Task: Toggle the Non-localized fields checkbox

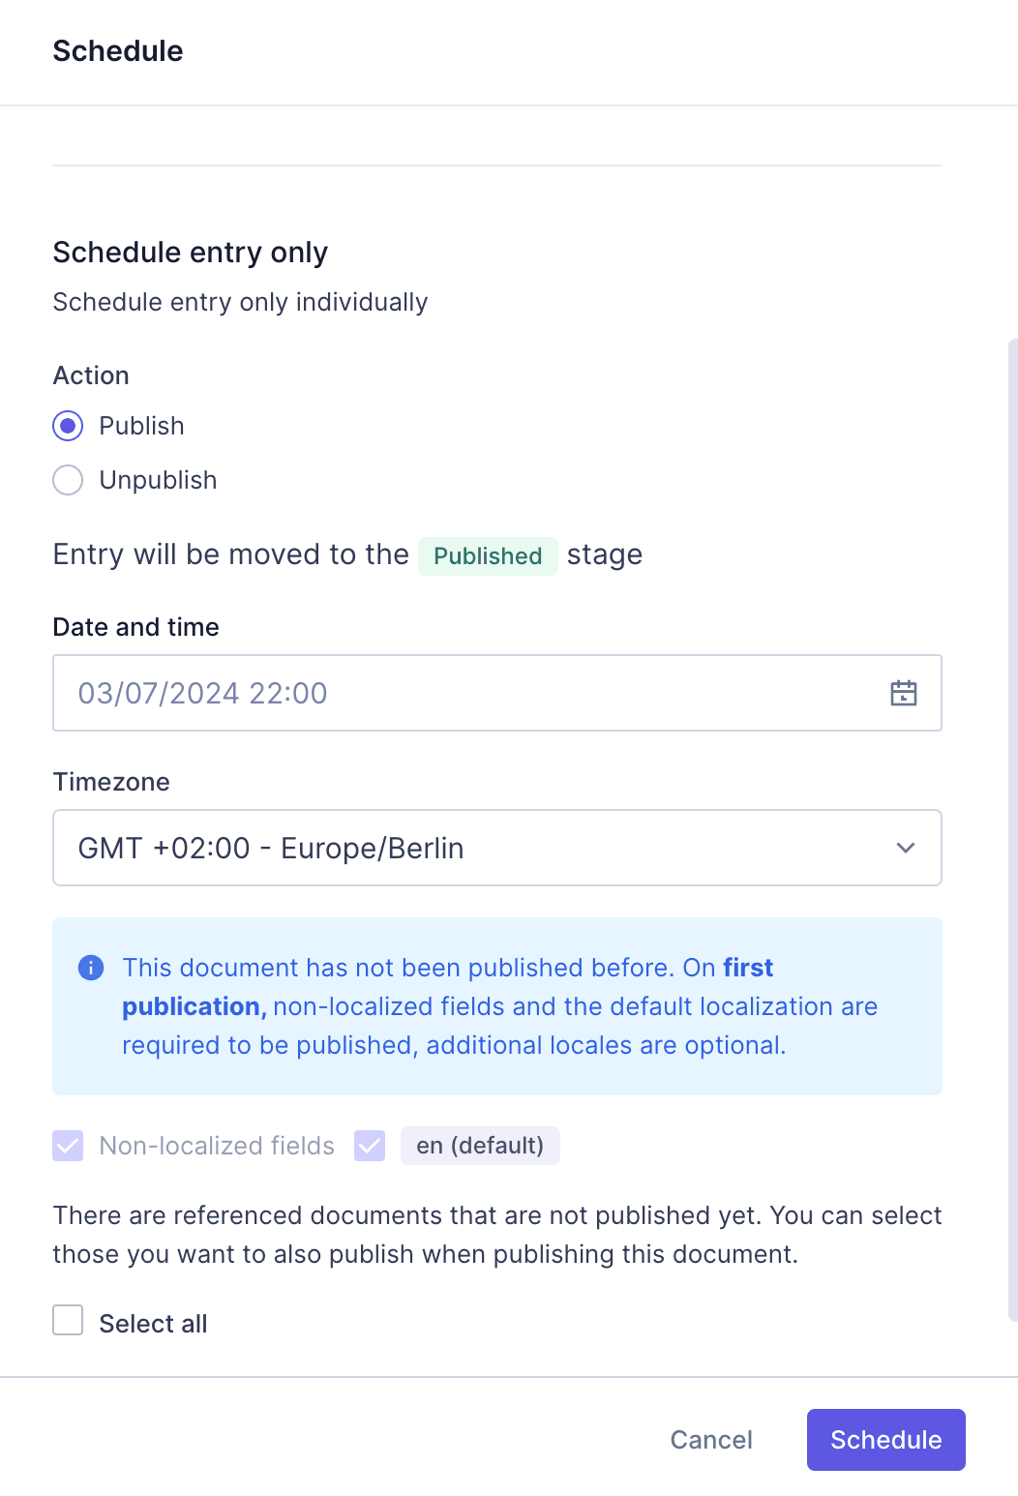Action: click(68, 1146)
